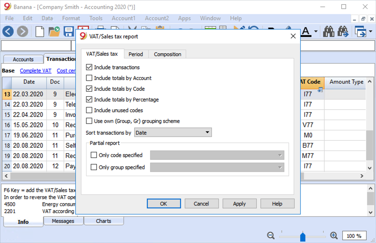The image size is (376, 243).
Task: Save the file with the floppy disk icon
Action: click(69, 31)
